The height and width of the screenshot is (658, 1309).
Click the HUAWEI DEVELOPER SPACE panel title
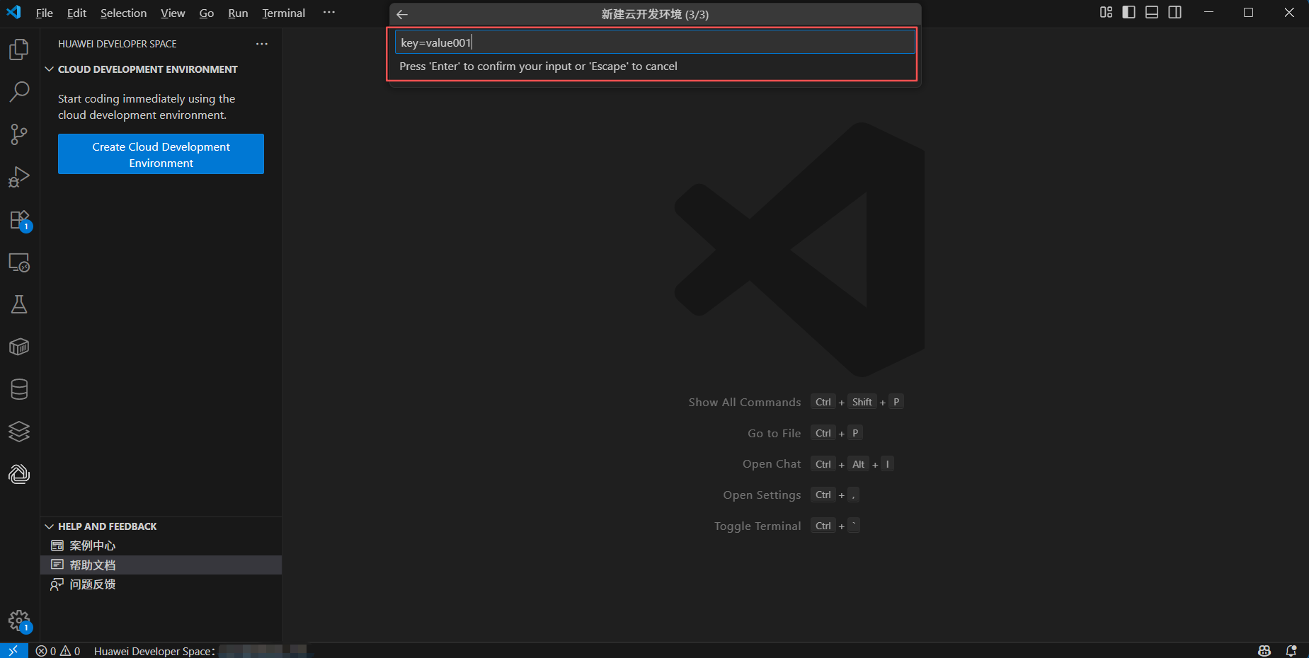point(118,44)
